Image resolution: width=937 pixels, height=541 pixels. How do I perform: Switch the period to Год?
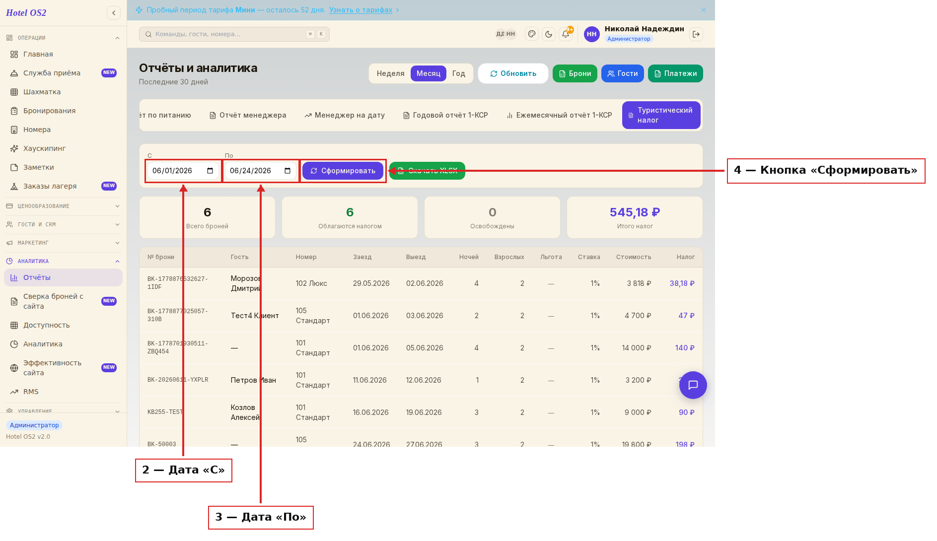[458, 73]
